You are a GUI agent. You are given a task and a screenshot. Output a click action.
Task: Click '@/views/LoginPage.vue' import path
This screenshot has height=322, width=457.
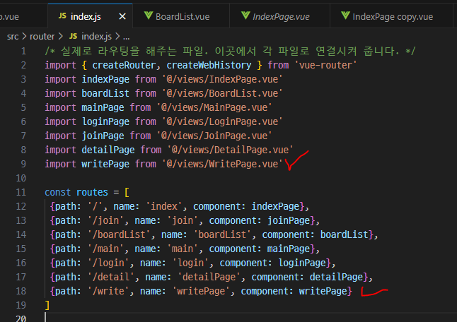(222, 121)
